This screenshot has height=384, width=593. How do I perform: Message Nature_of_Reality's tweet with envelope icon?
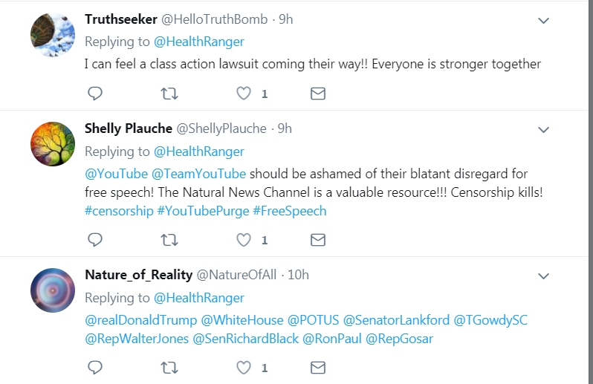pos(317,368)
